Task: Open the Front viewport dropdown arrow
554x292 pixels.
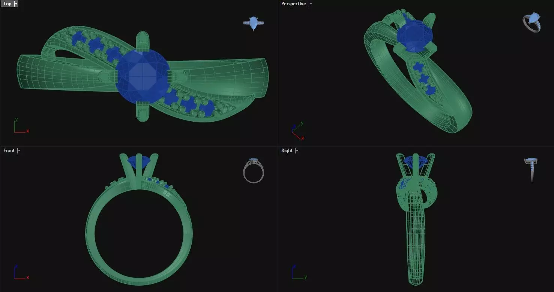Action: (x=19, y=150)
